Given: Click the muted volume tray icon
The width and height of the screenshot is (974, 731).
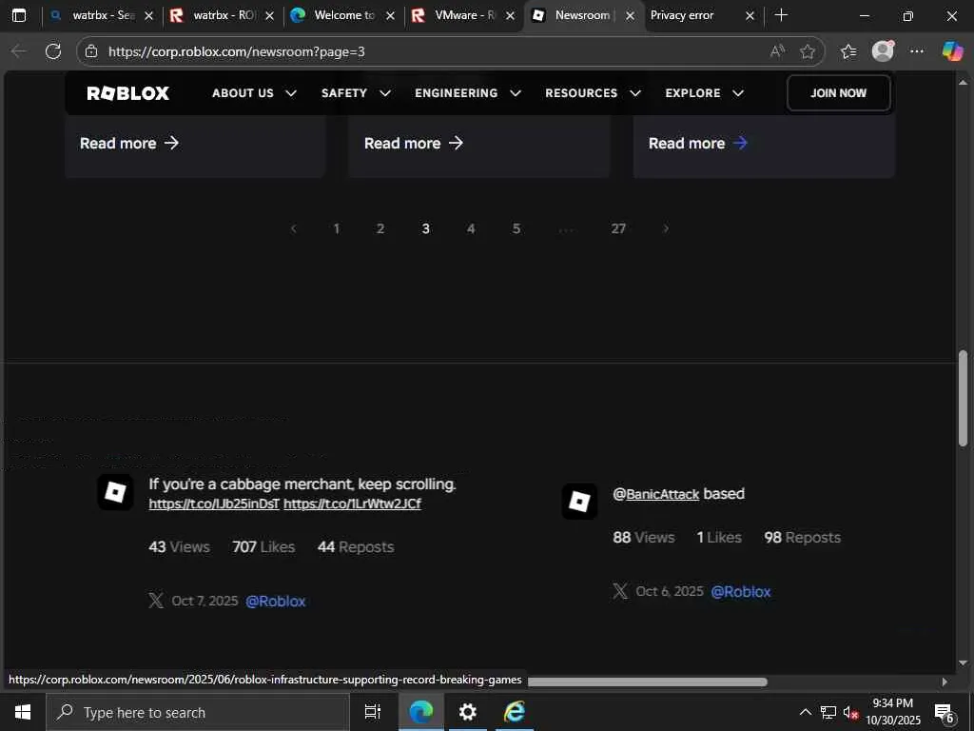Looking at the screenshot, I should 850,712.
